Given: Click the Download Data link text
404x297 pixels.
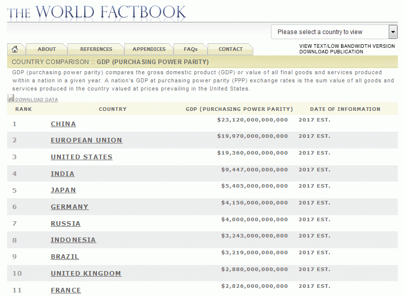Looking at the screenshot, I should click(x=37, y=100).
